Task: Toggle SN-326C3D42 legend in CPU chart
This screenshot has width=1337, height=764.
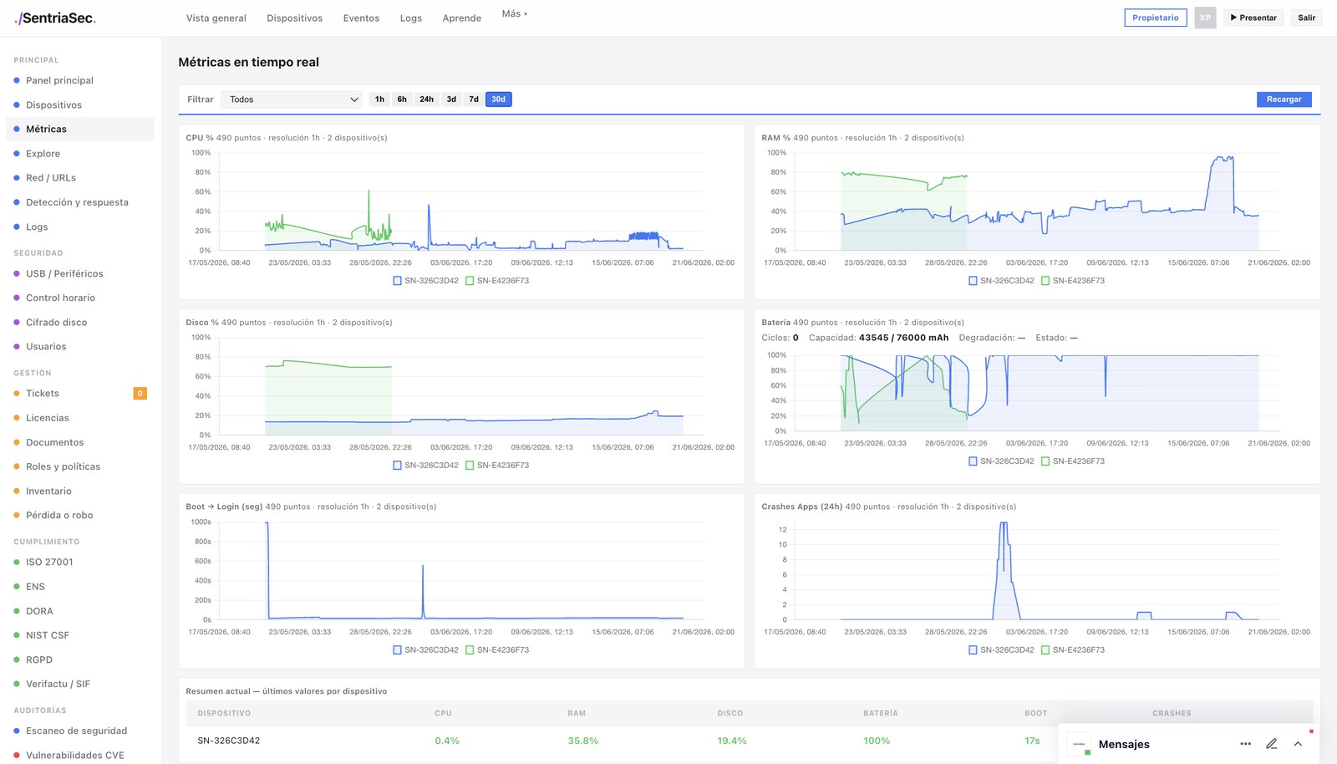Action: click(426, 281)
